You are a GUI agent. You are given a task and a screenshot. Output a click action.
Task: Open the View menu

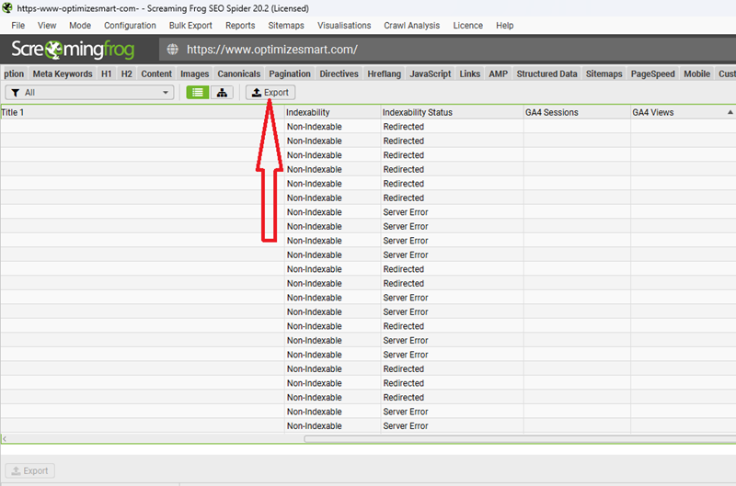coord(47,26)
